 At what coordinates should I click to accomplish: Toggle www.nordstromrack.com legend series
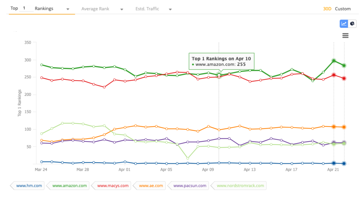(238, 186)
